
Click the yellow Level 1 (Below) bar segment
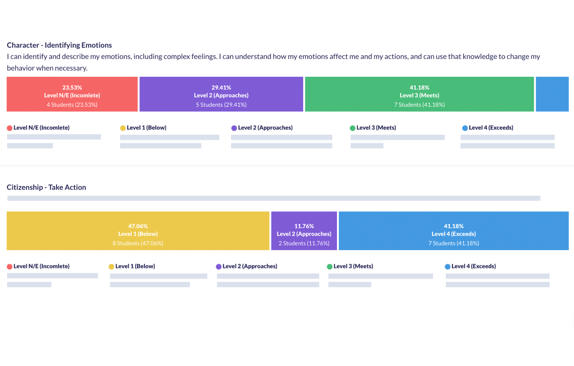coord(138,230)
